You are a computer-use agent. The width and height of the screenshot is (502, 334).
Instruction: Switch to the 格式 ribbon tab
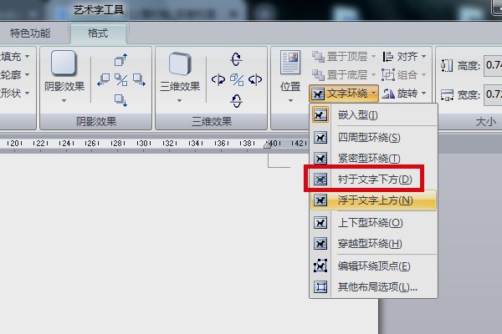pyautogui.click(x=98, y=33)
